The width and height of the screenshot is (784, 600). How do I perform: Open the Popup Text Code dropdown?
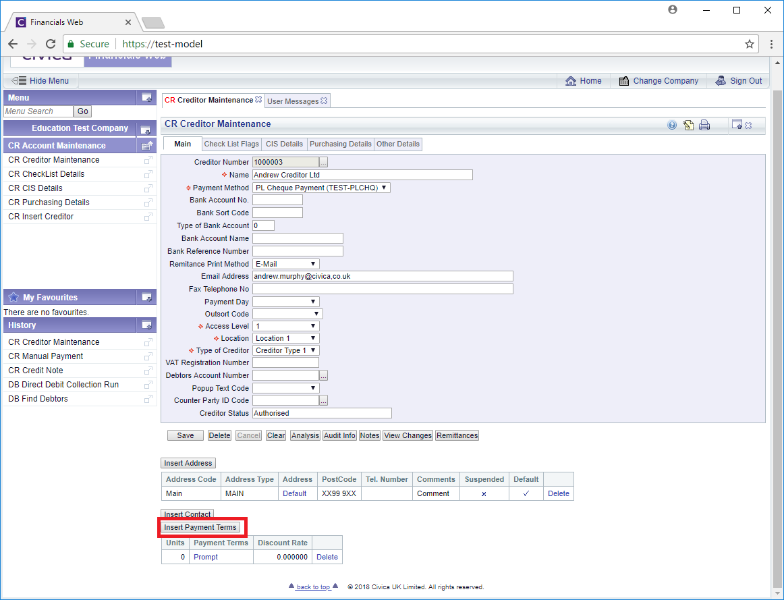click(285, 388)
